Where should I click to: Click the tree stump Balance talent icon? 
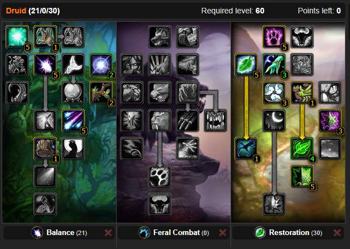(x=45, y=149)
